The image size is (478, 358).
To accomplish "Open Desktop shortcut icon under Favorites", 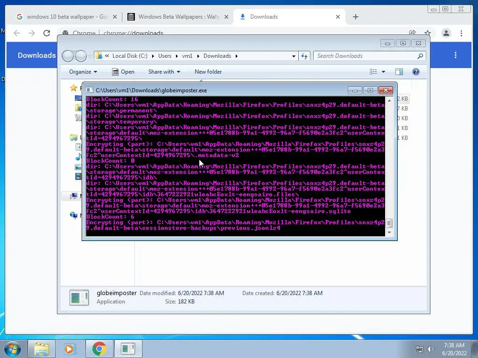I will pos(78,98).
